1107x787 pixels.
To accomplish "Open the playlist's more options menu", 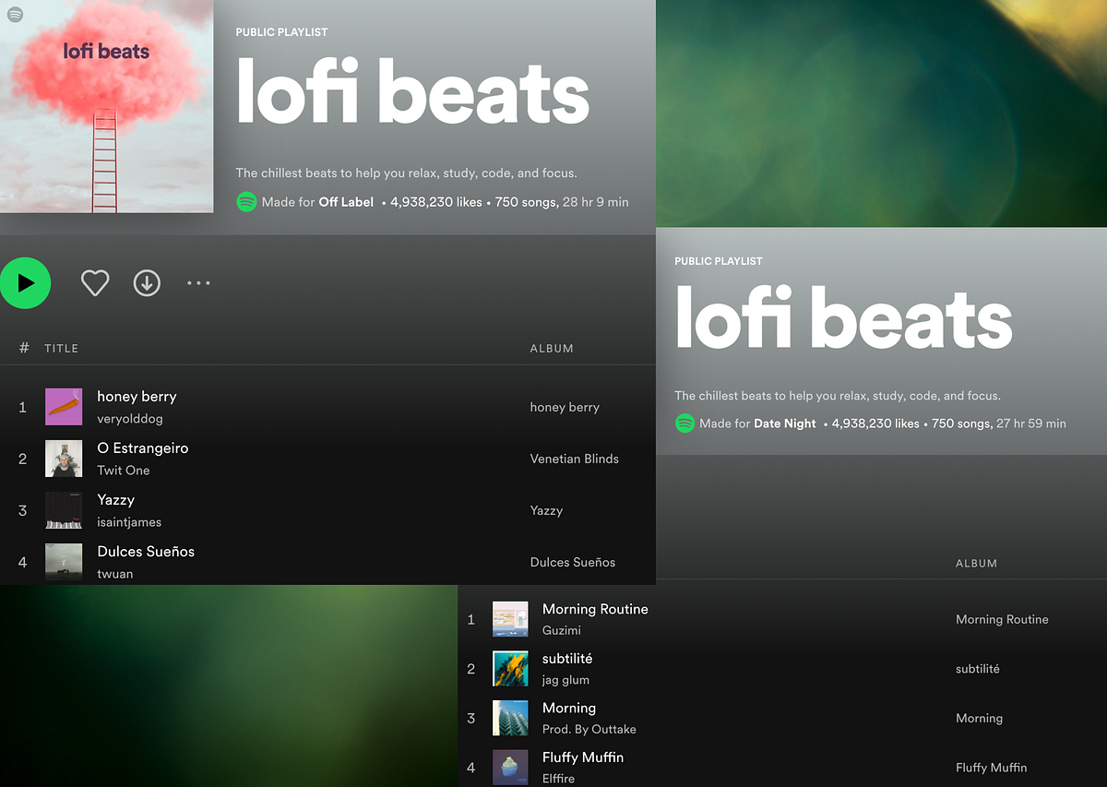I will click(198, 283).
